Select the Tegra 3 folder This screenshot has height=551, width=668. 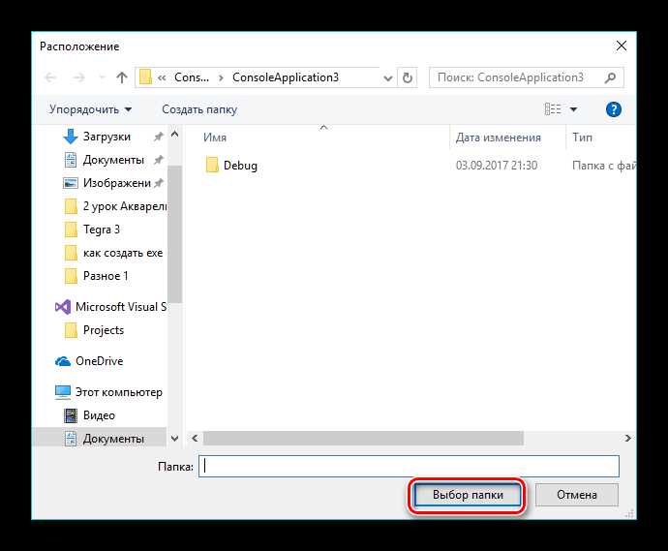coord(102,230)
